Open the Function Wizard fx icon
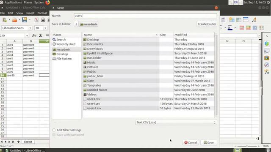Screen dimensions: 271x152 [x=34, y=35]
